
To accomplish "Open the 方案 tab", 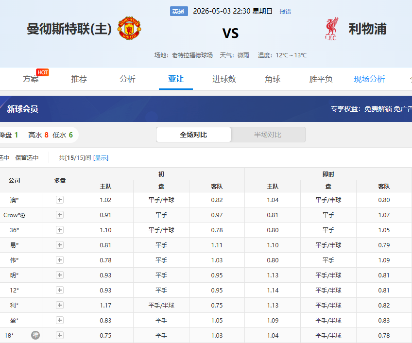I will [31, 79].
